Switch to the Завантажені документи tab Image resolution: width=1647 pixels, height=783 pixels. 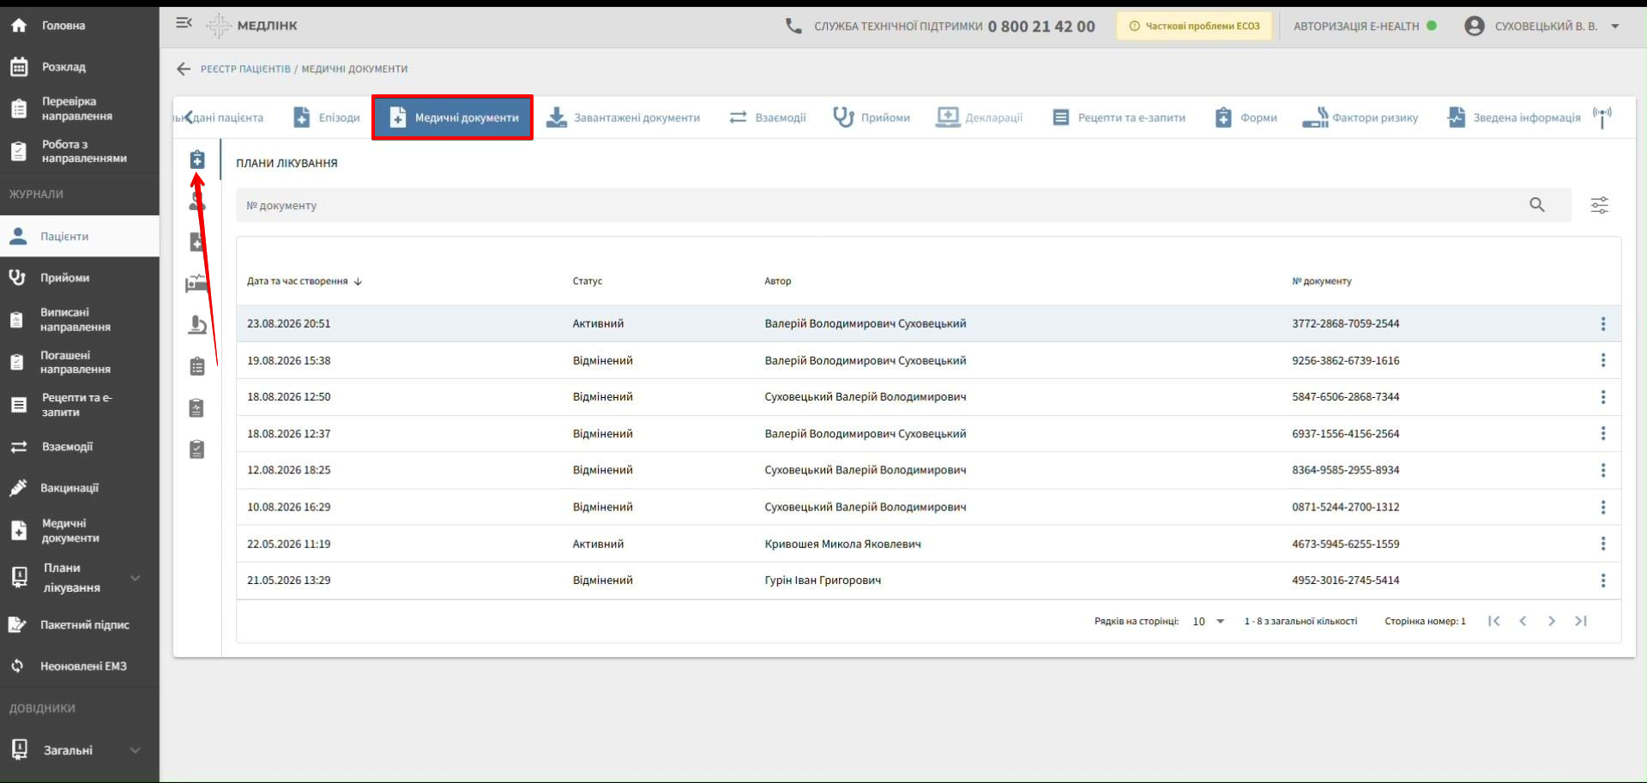[624, 117]
